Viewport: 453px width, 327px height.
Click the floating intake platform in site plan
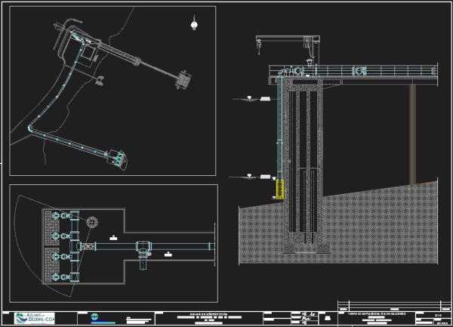182,78
